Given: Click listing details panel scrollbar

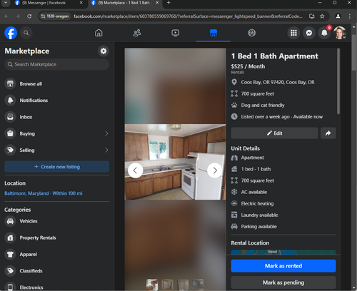Looking at the screenshot, I should [x=338, y=81].
